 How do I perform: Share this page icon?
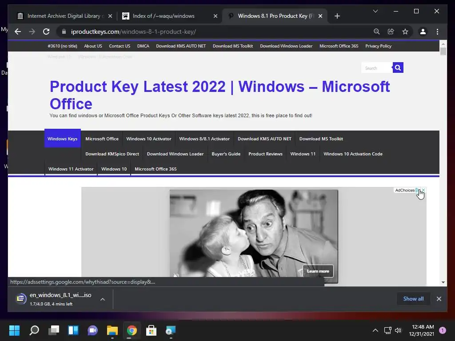point(391,32)
